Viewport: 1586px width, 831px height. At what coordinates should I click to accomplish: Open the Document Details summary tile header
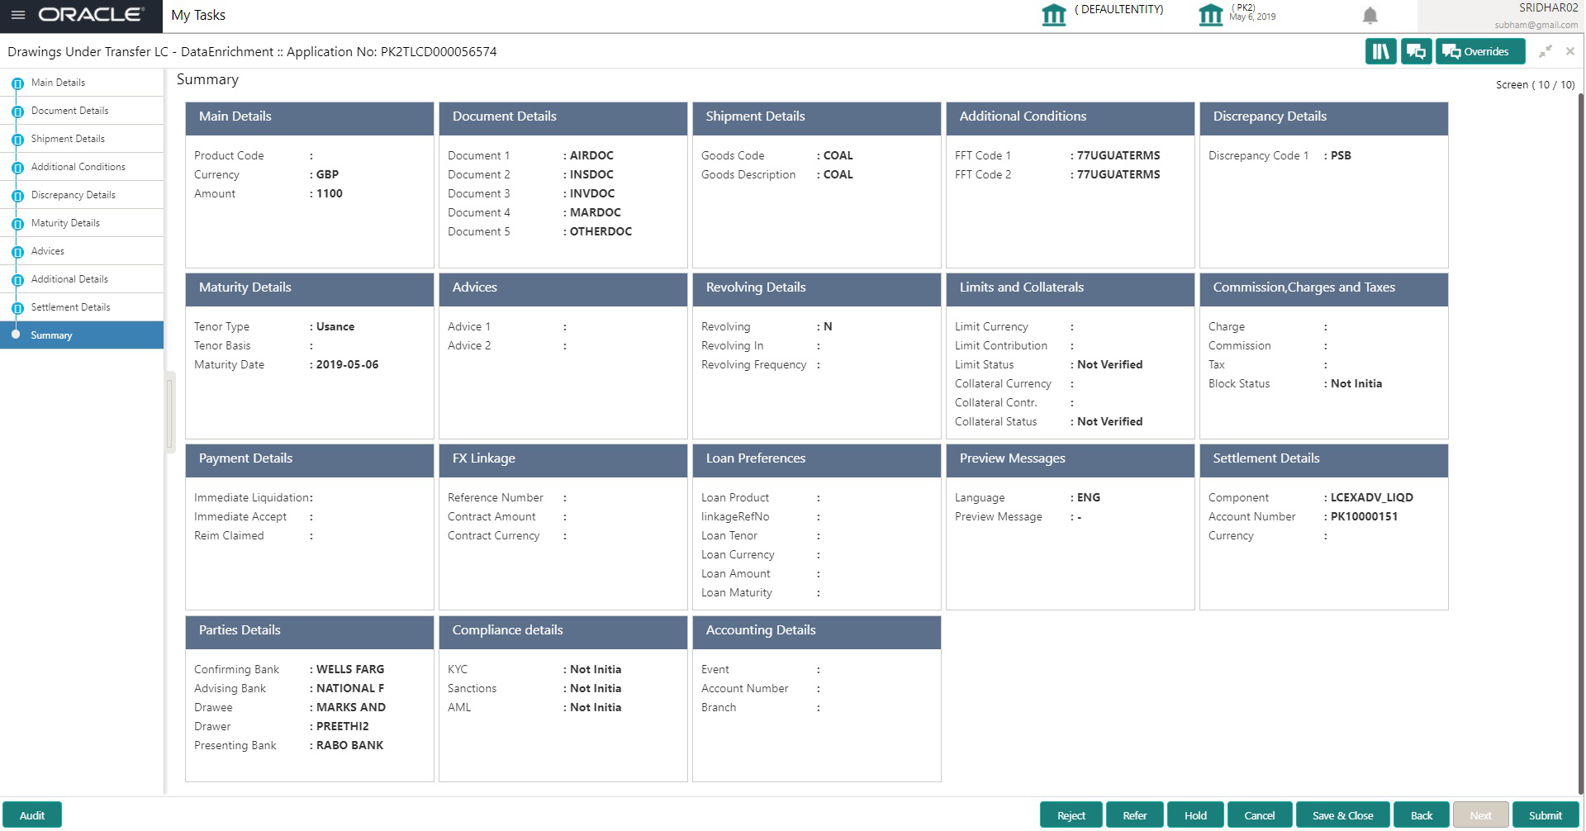[563, 117]
